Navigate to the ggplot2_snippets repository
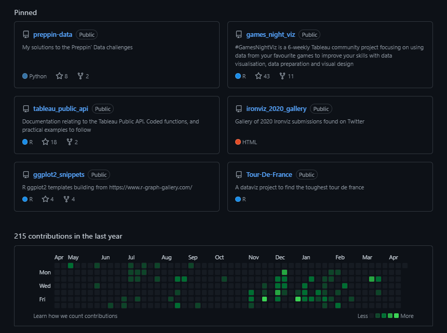The image size is (447, 333). [x=59, y=175]
